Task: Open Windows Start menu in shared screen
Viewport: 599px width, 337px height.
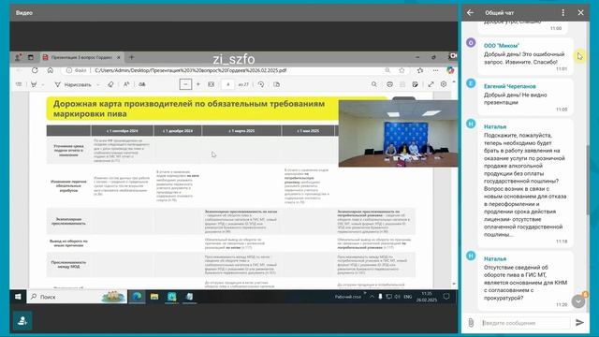Action: pos(18,297)
